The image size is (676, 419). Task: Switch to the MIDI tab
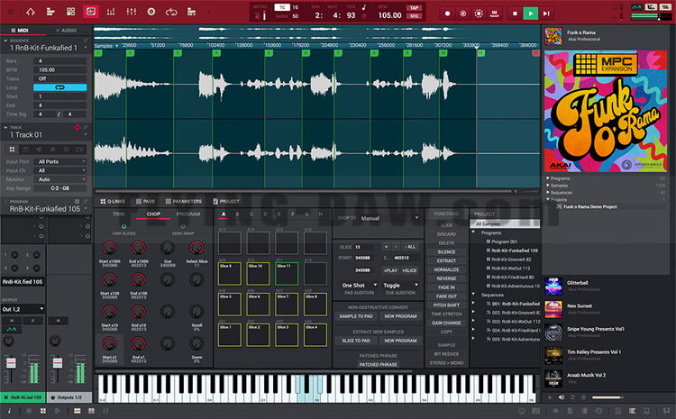(20, 30)
